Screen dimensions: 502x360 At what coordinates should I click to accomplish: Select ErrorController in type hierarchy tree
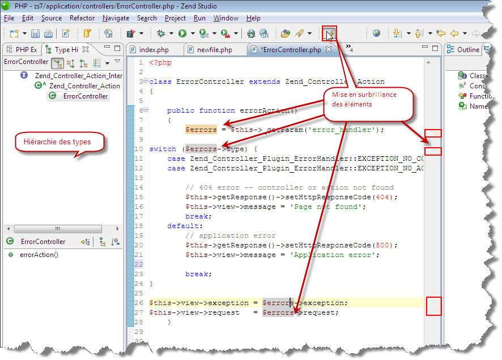[85, 96]
